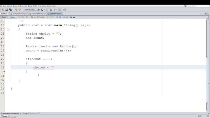Open the documents list dropdown arrow
The width and height of the screenshot is (210, 118).
point(205,14)
